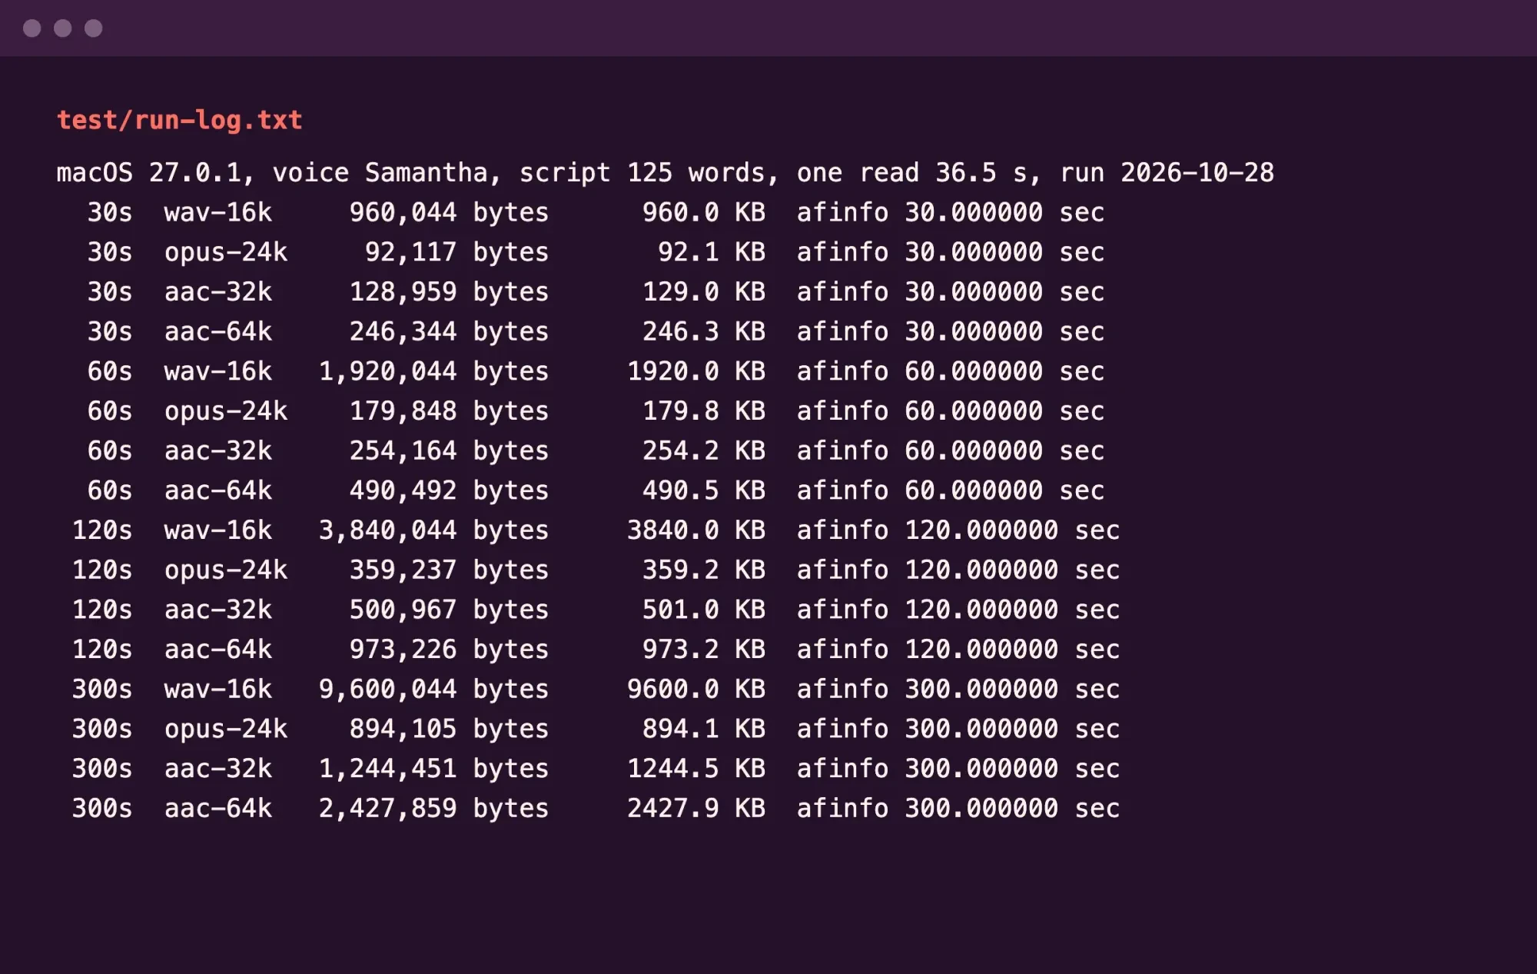Click the 9,600,044 bytes value
The width and height of the screenshot is (1537, 974).
[434, 690]
